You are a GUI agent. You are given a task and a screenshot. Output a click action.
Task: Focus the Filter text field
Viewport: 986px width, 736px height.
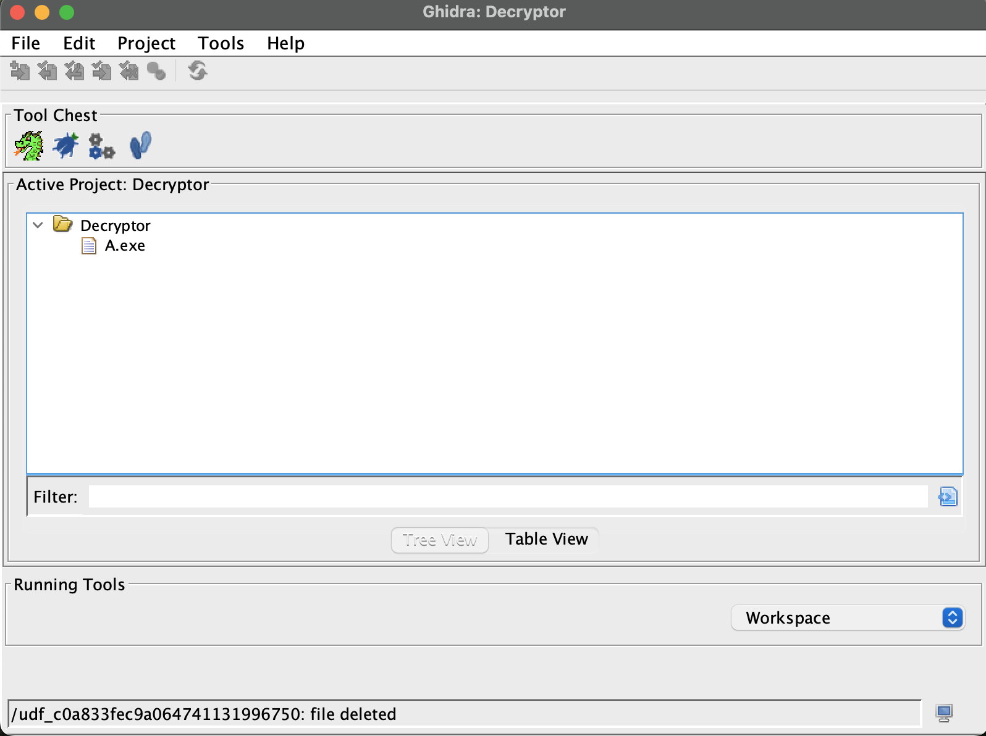click(508, 496)
